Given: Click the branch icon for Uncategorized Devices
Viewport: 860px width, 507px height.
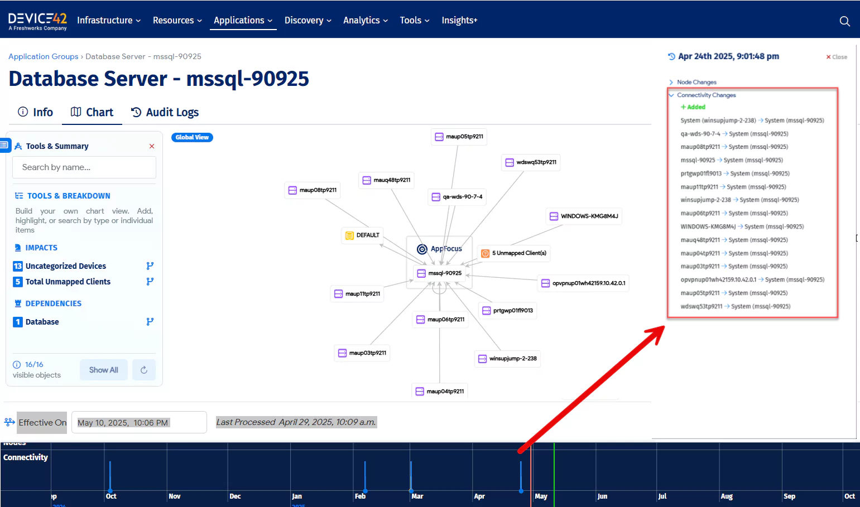Looking at the screenshot, I should 150,266.
